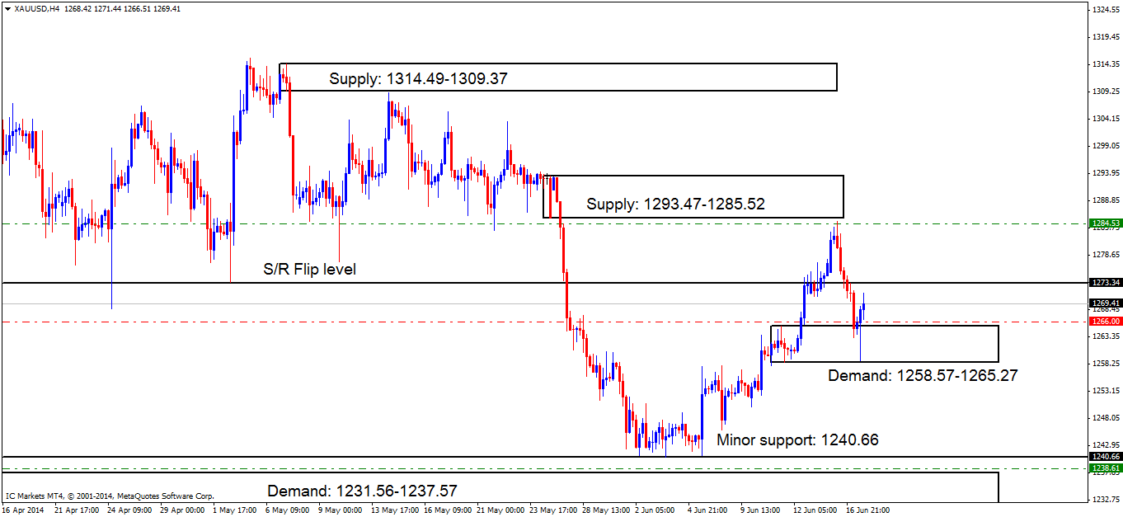1123x517 pixels.
Task: Select the 'Demand: 1258.57-1265.27' label
Action: click(x=923, y=375)
